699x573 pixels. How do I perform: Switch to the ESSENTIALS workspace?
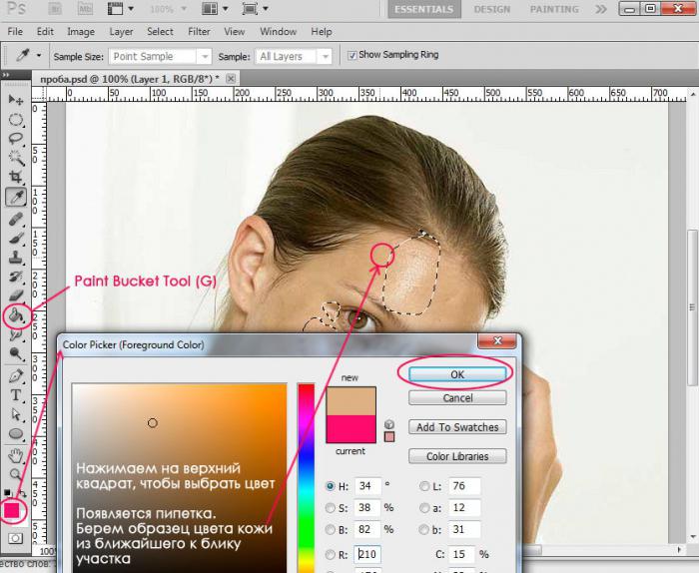point(423,9)
